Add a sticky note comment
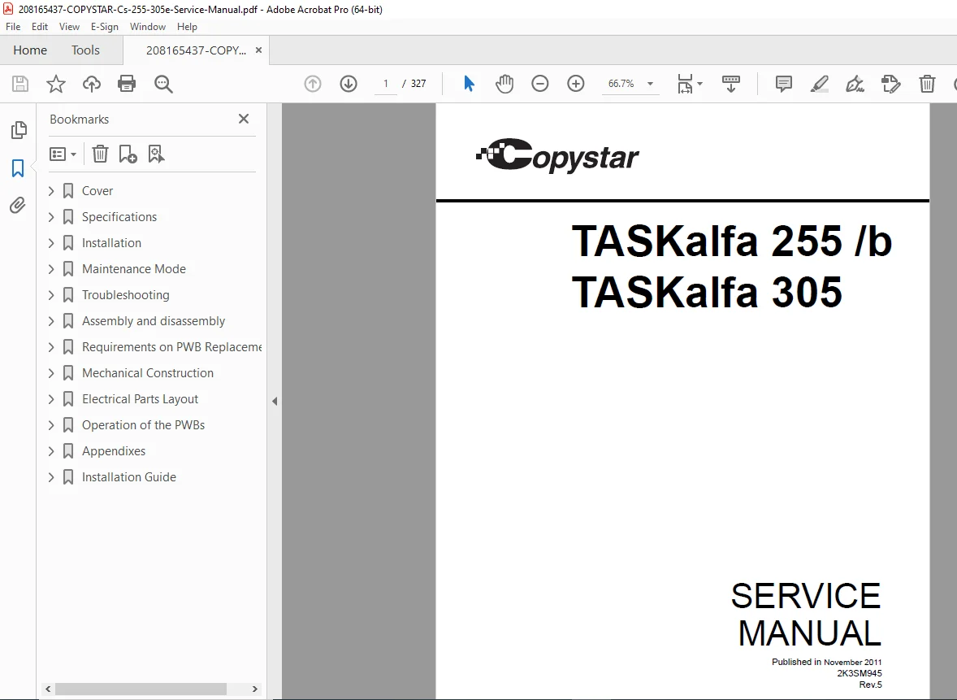 click(784, 84)
